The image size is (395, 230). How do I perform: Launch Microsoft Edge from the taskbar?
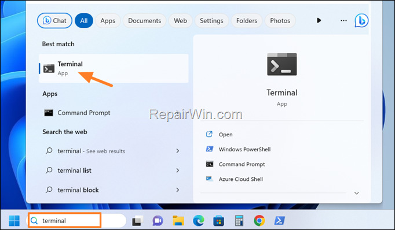click(x=199, y=221)
